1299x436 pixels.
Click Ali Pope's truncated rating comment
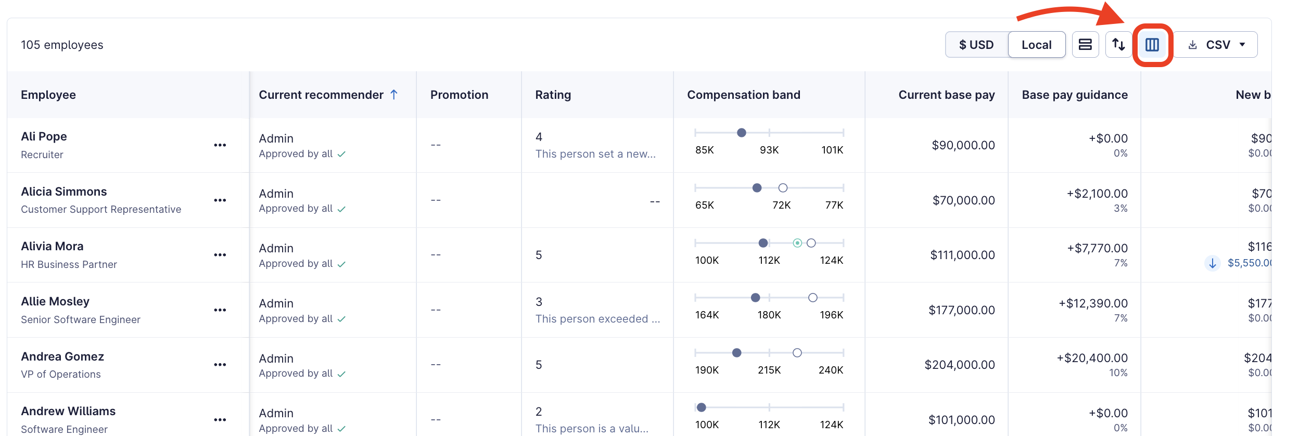click(x=595, y=154)
